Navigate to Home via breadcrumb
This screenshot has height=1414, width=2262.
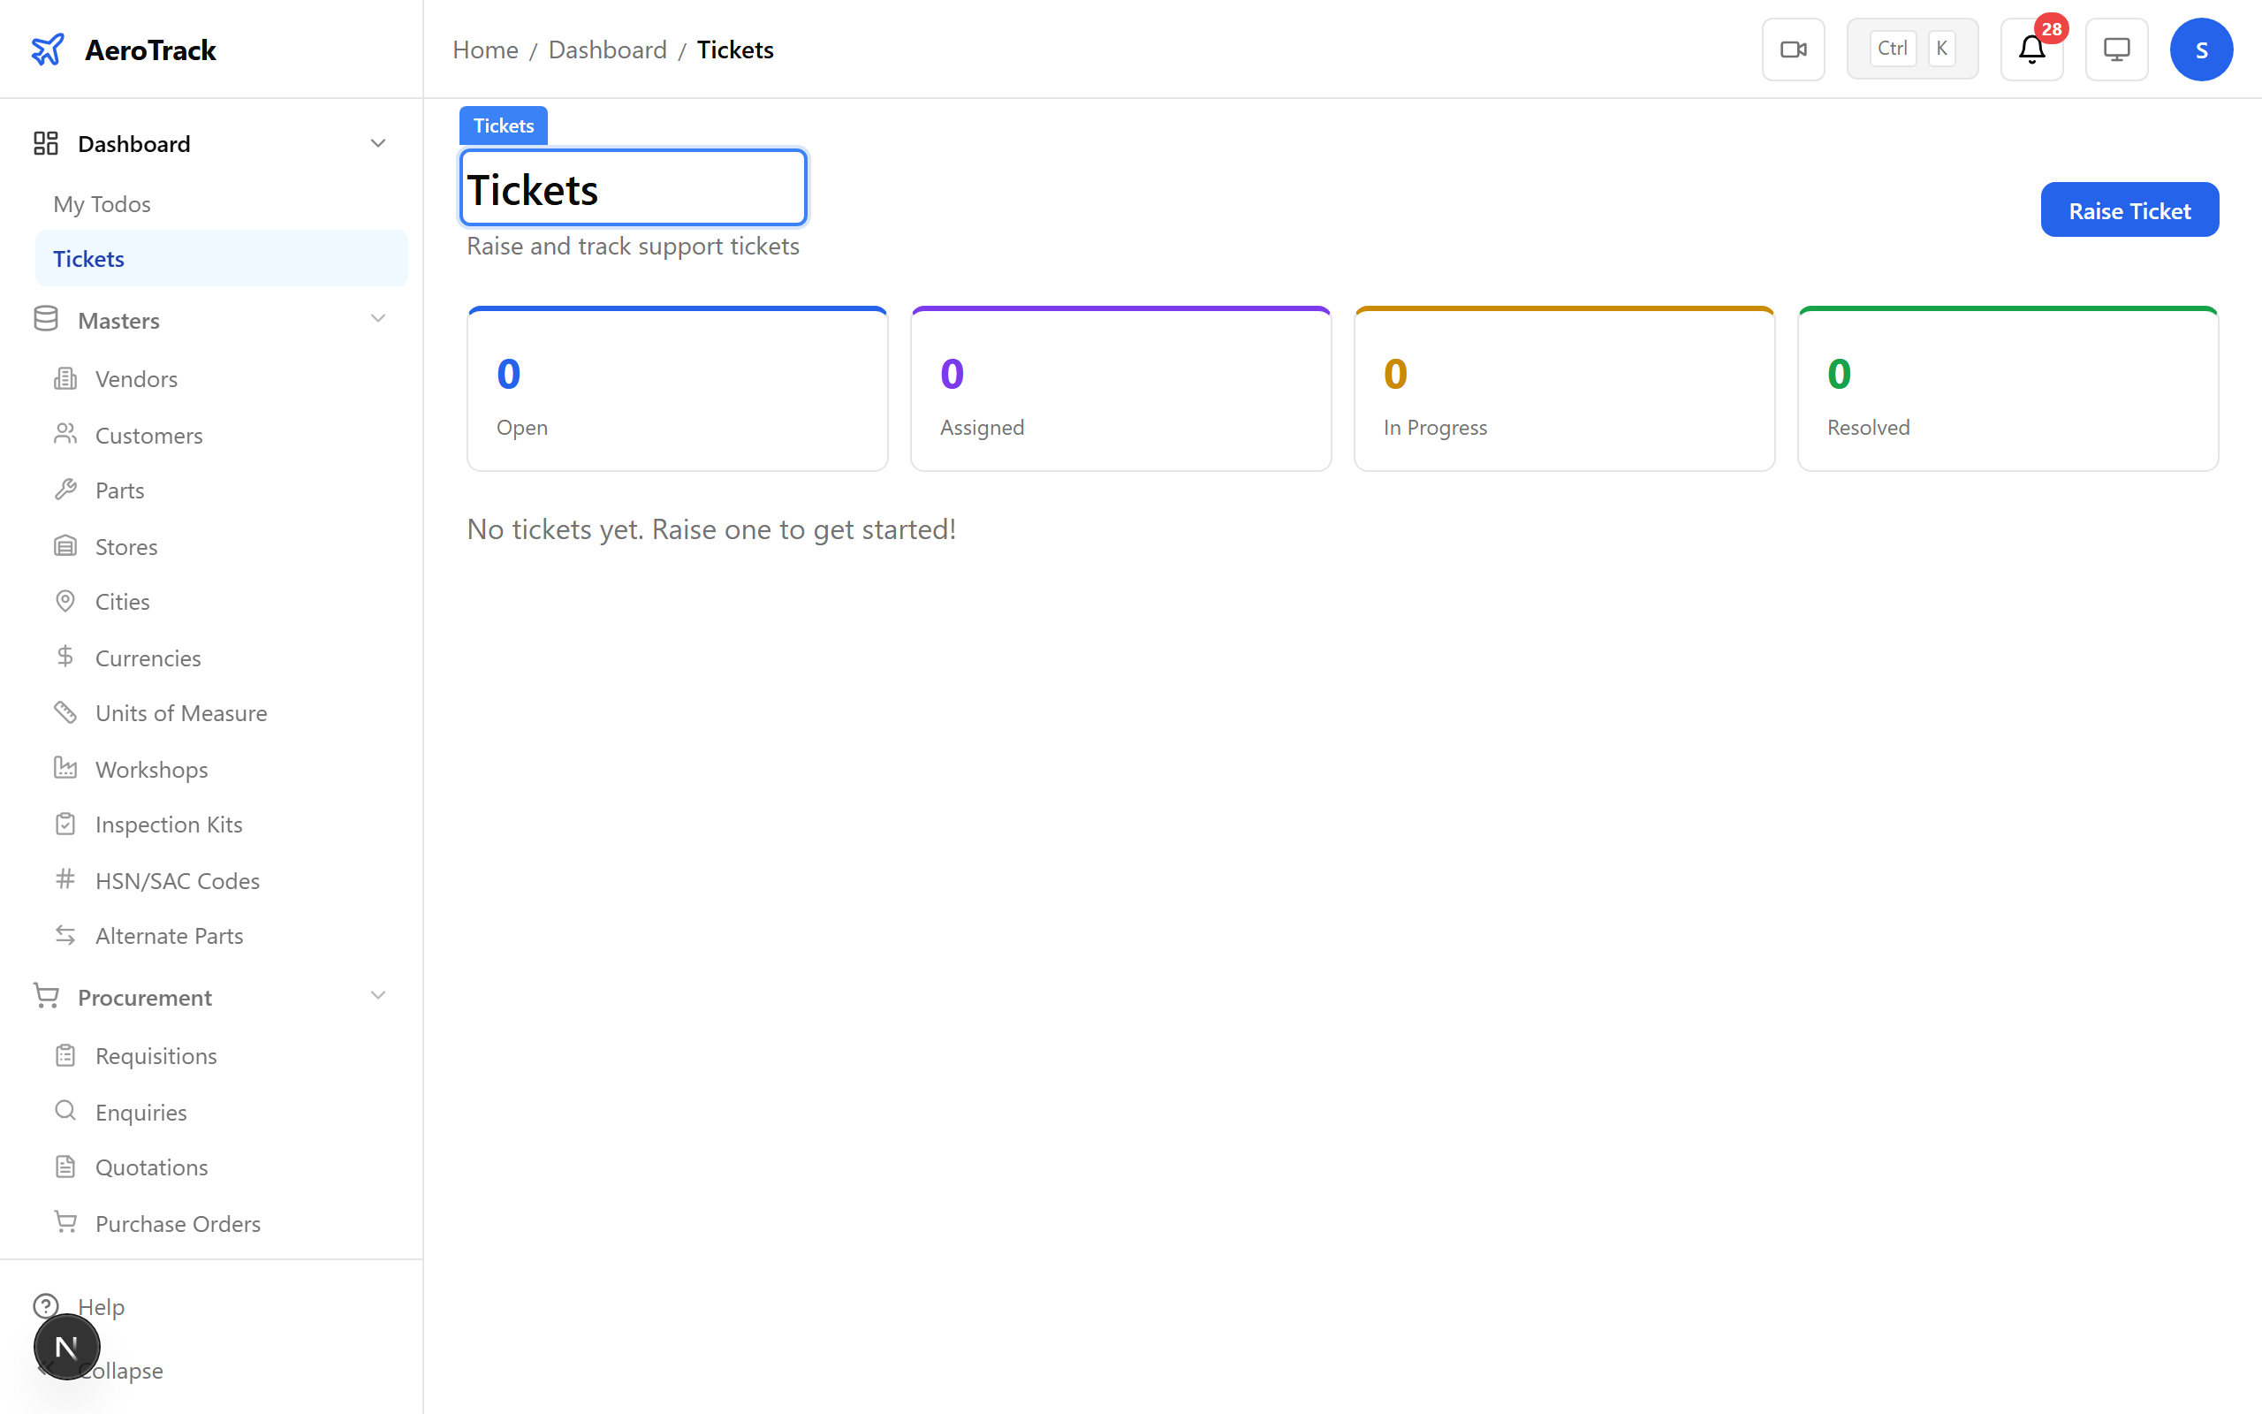485,49
